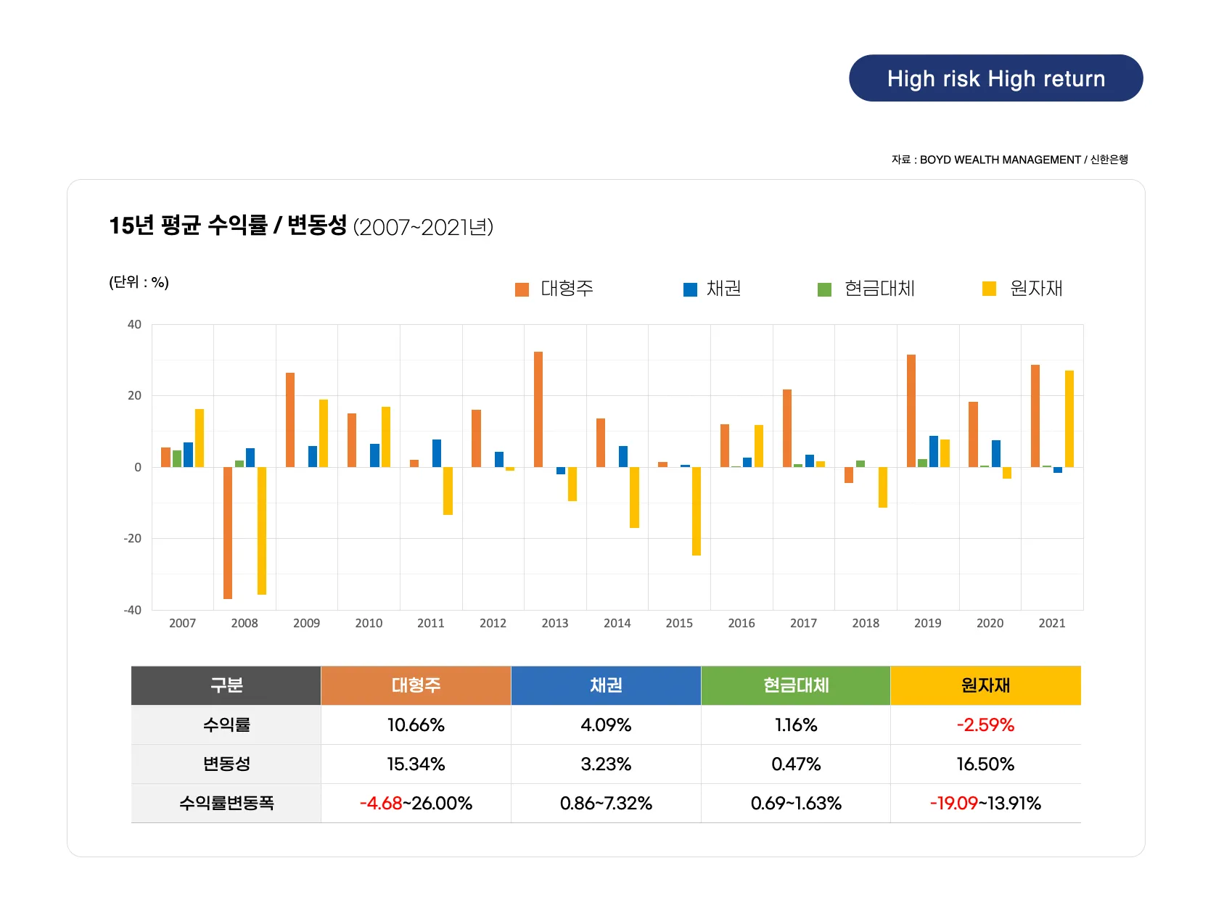
Task: Click the green 현금대체 table header
Action: pos(796,685)
